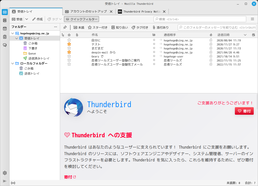
Task: Sort by the star column header
Action: point(69,35)
